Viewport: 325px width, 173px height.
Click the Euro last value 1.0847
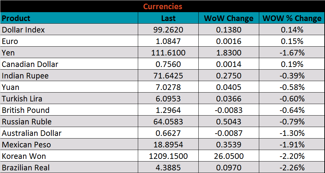point(168,41)
